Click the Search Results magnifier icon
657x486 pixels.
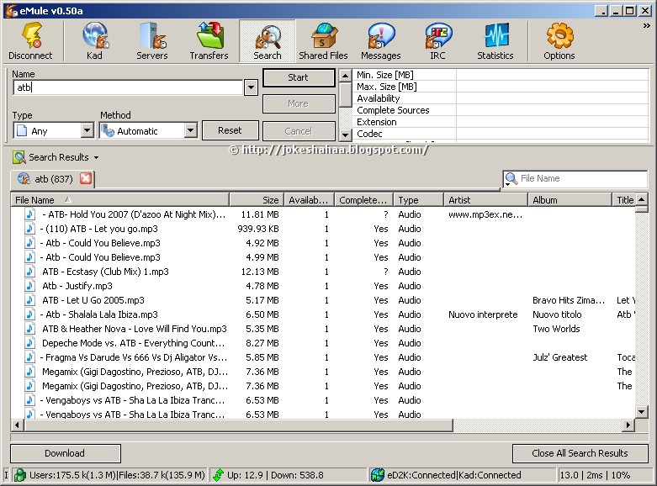point(19,157)
